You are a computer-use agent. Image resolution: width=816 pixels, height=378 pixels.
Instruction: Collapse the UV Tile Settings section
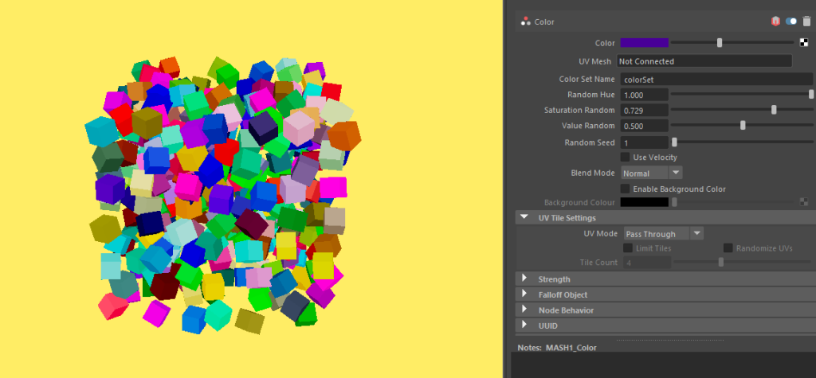pos(524,217)
